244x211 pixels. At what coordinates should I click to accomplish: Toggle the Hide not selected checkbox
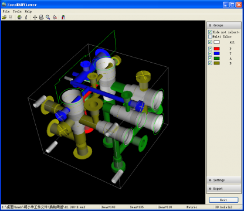pos(210,32)
